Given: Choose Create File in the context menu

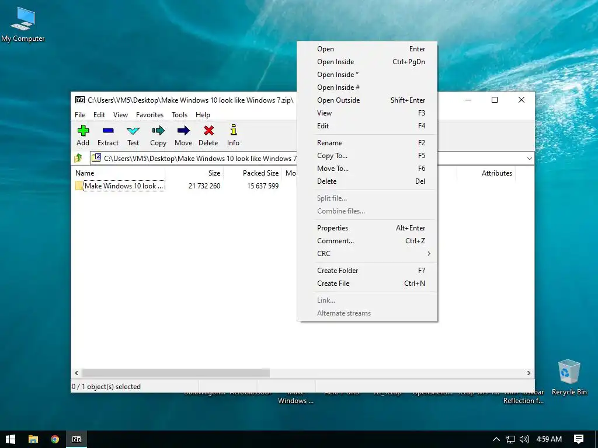Looking at the screenshot, I should coord(367,283).
